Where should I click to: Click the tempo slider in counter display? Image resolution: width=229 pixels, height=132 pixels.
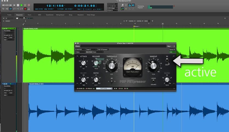pos(88,9)
